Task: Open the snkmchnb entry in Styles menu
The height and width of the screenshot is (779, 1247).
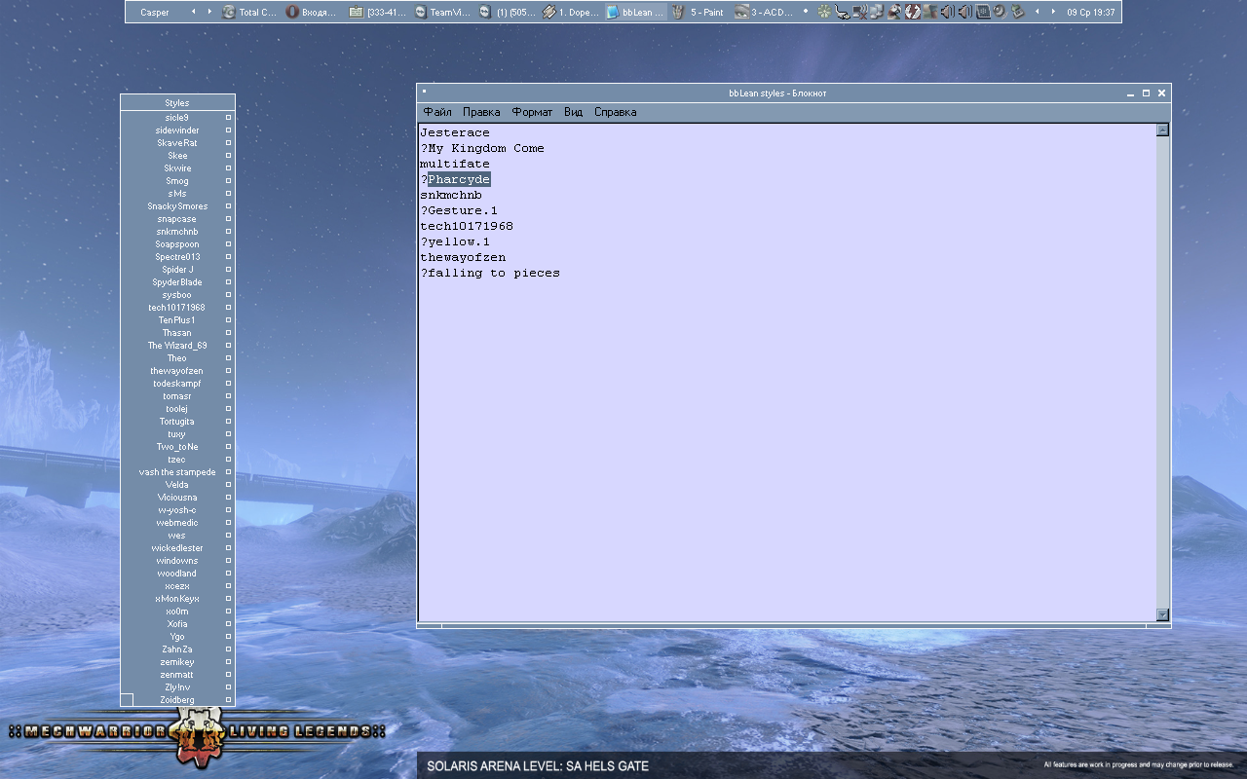Action: click(x=177, y=232)
